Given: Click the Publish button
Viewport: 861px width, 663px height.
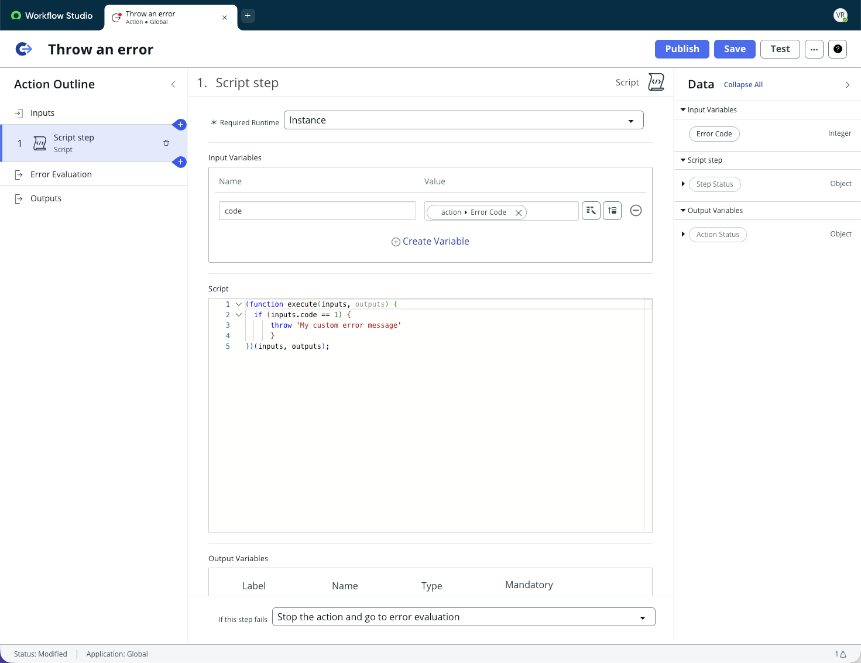Looking at the screenshot, I should point(682,49).
